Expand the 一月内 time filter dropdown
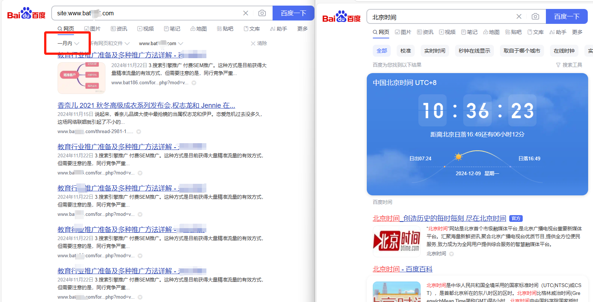The height and width of the screenshot is (302, 593). coord(68,43)
